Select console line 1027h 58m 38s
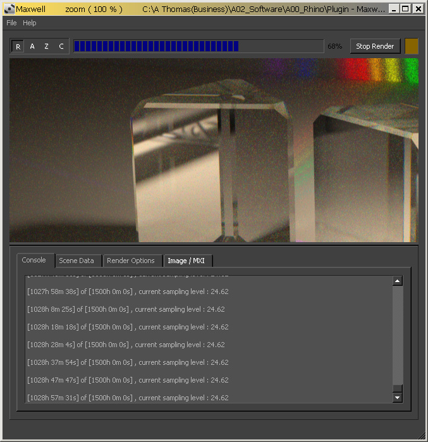The image size is (428, 442). pos(128,292)
